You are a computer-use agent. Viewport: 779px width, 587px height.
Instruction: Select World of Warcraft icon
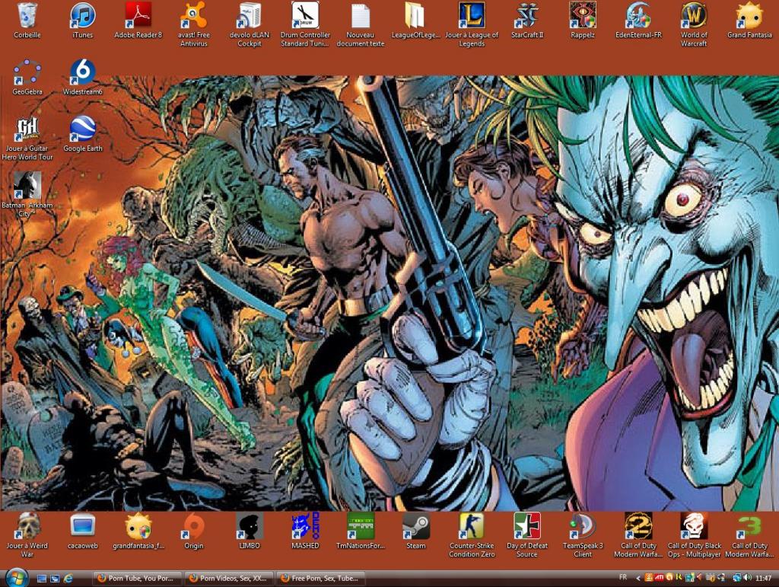click(694, 25)
